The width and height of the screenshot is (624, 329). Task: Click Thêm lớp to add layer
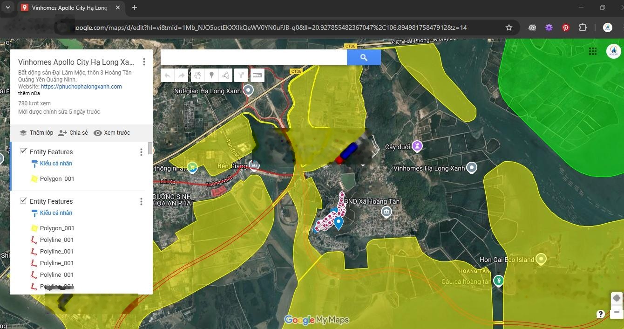36,133
